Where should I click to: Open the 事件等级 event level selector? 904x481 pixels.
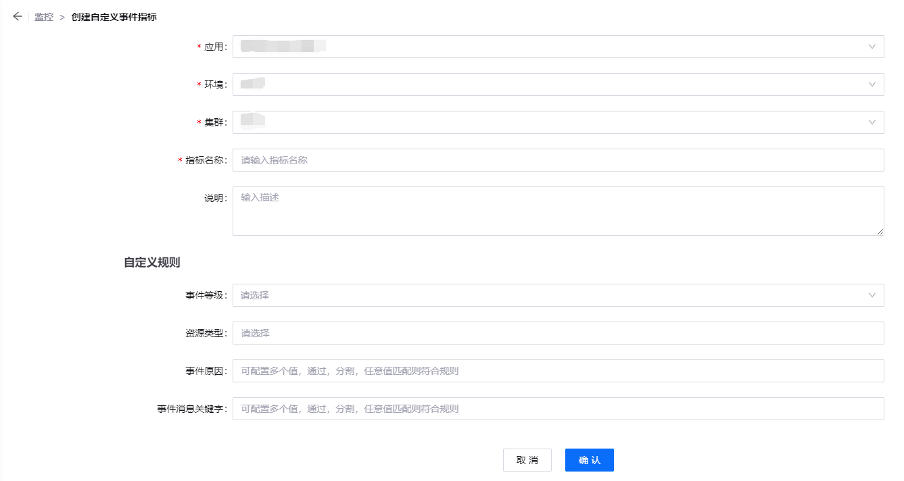click(541, 295)
